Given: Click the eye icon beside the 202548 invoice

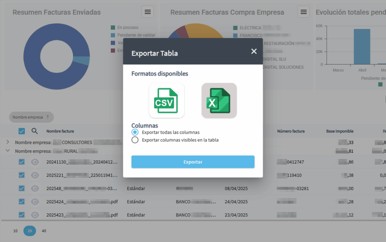Looking at the screenshot, I should click(x=35, y=188).
